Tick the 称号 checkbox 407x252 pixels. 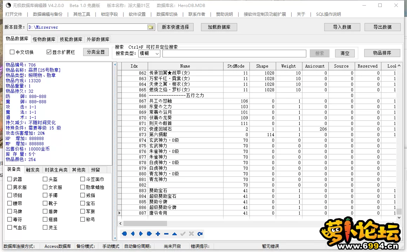pyautogui.click(x=82, y=219)
